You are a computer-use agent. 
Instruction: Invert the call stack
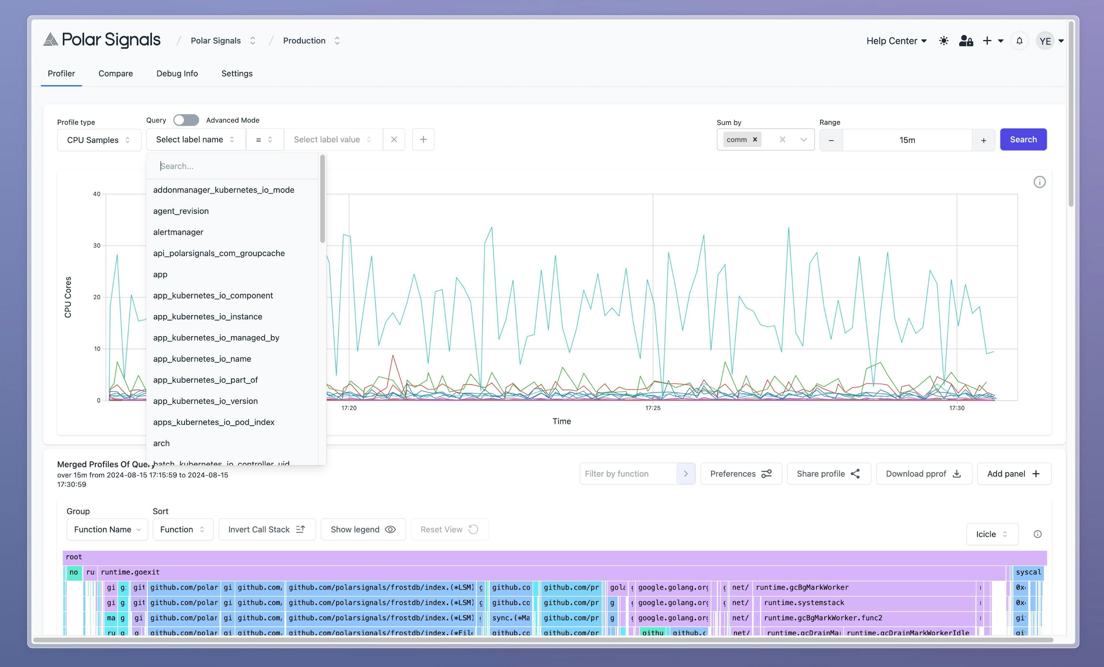pyautogui.click(x=267, y=529)
